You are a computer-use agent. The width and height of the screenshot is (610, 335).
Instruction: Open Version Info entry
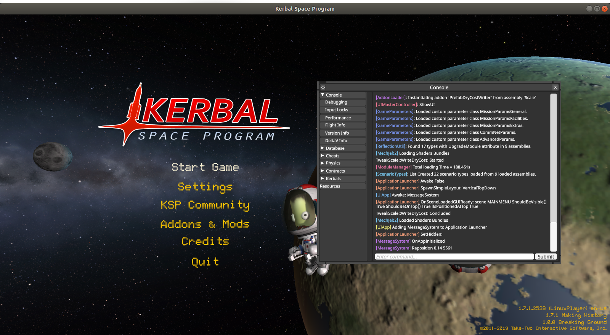click(x=343, y=133)
